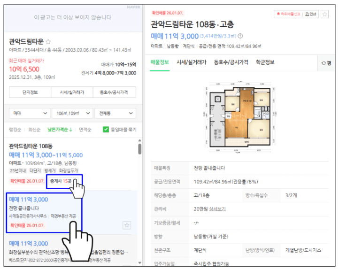Click price range 매매 11억 3,000~11억 5,000
Screen dimensions: 339x269
[46, 155]
